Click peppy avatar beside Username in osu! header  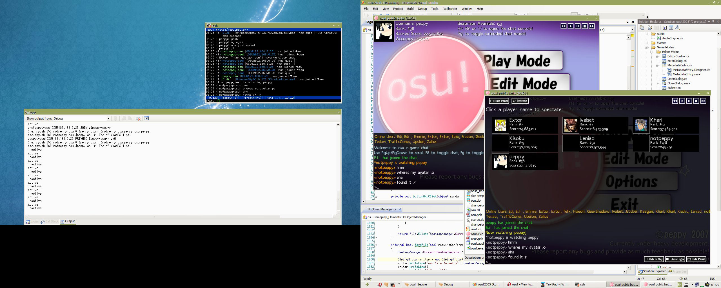point(384,31)
